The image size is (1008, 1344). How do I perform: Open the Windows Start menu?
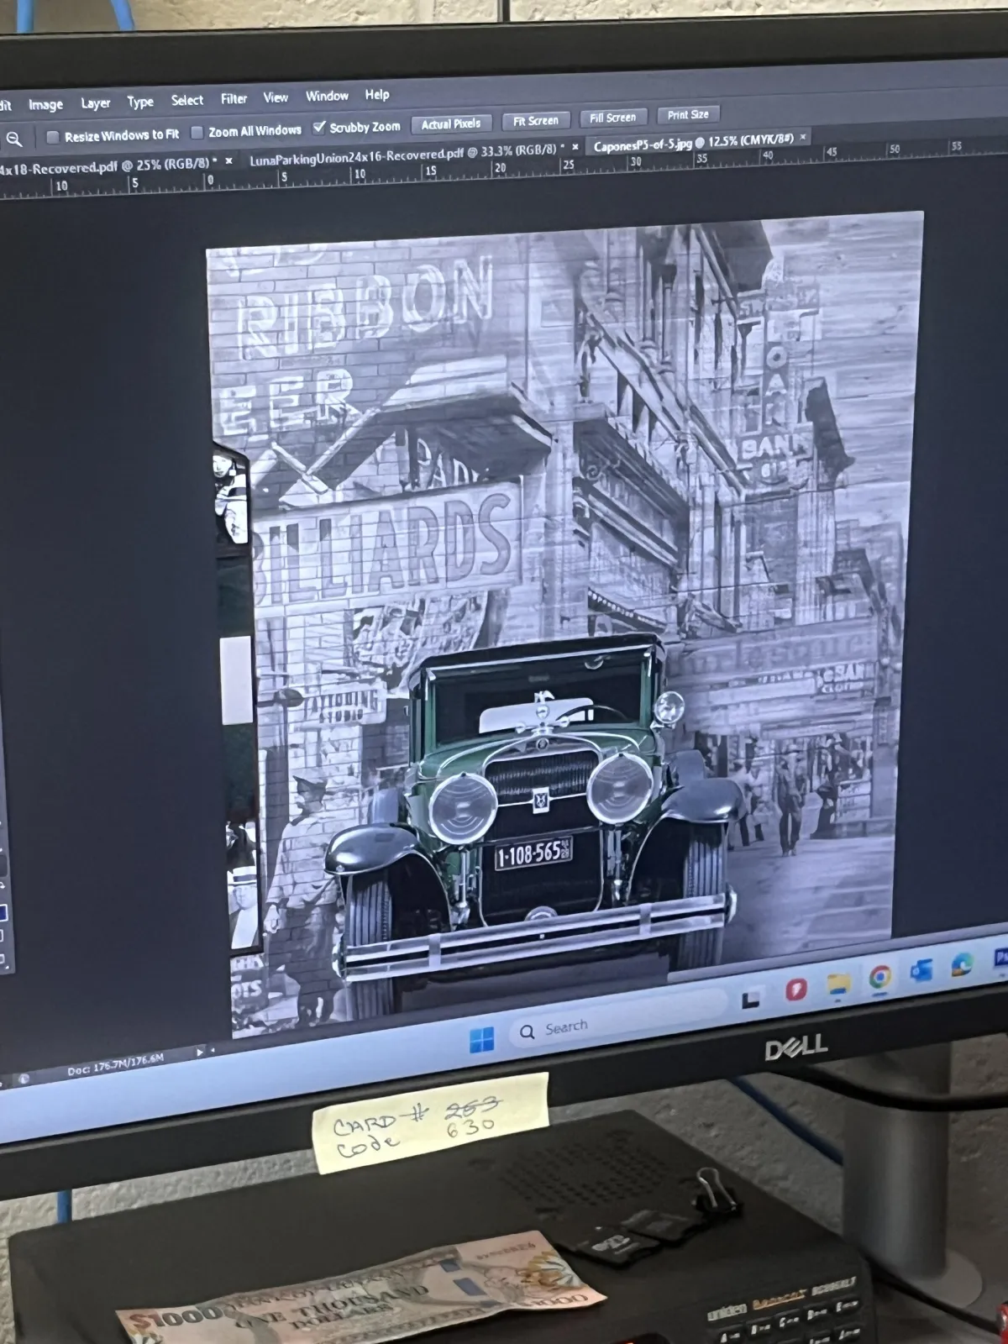click(x=481, y=1041)
